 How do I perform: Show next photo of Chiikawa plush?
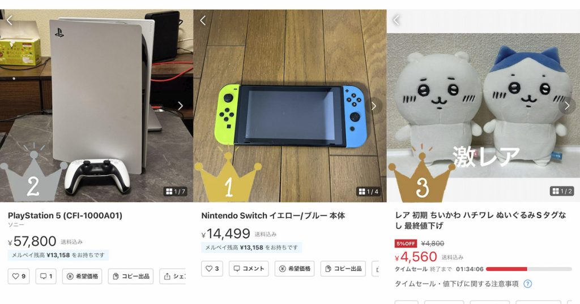point(567,106)
